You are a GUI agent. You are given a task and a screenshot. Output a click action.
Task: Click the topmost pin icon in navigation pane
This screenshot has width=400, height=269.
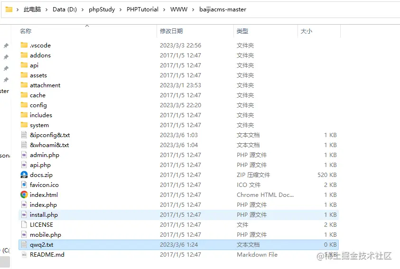[x=6, y=46]
